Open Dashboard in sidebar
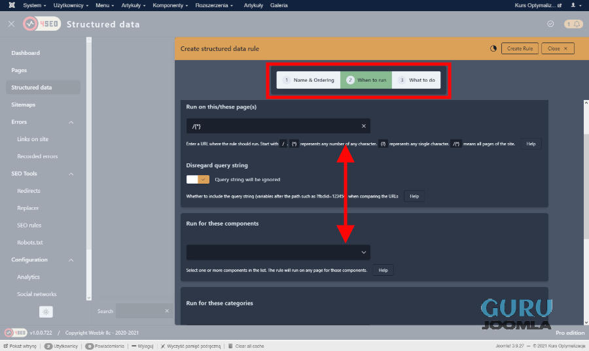Viewport: 589px width, 351px height. click(x=26, y=53)
